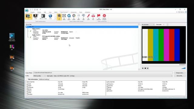
Task: Open the quick access toolbar dropdown arrow
Action: 40,9
